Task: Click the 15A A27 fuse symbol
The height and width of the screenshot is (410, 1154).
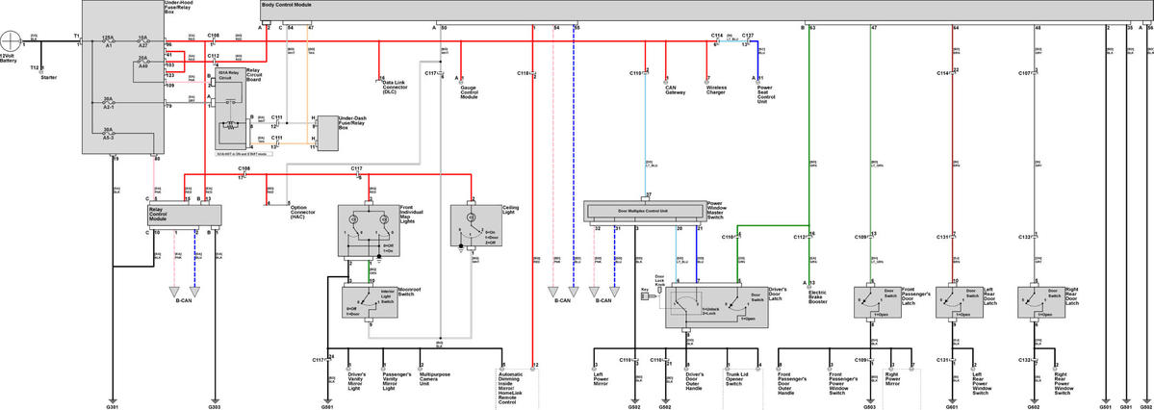Action: [145, 39]
